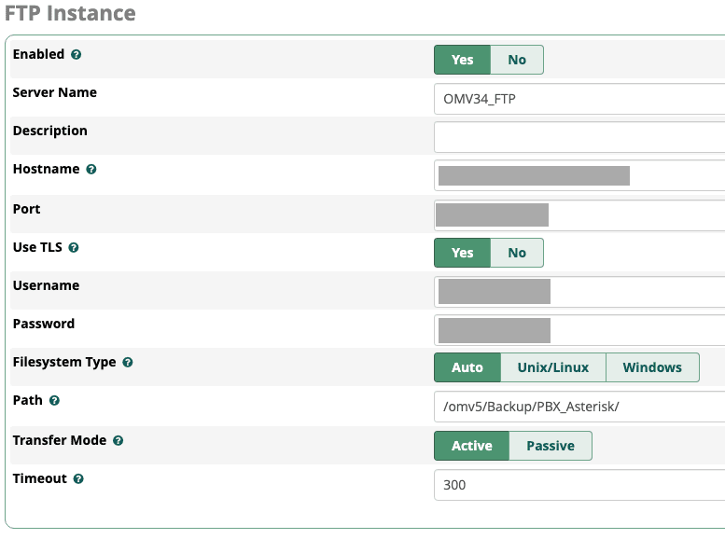Click the Path field containing /omv5/Backup/PBX_Asterisk/
The height and width of the screenshot is (539, 725).
pos(579,407)
